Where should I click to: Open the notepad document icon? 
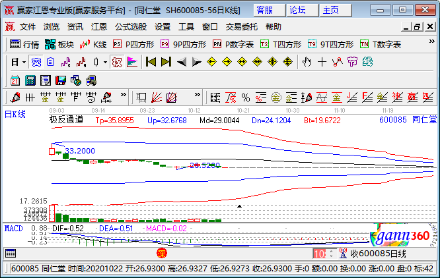tap(45, 80)
